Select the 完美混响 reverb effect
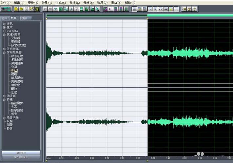The image size is (233, 163). (x=17, y=81)
